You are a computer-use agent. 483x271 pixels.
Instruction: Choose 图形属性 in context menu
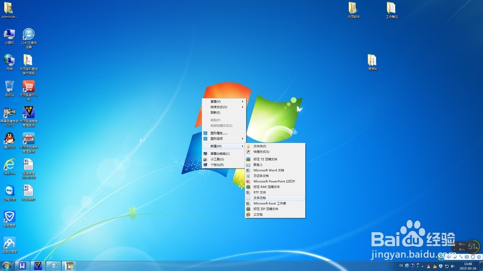[224, 133]
